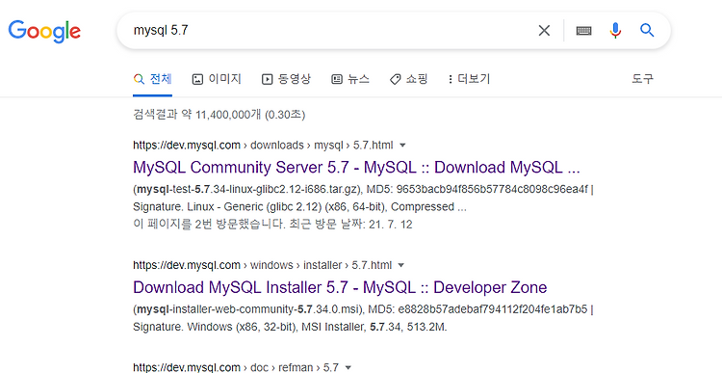Click the mysql-test-5.7.34 snippet text
This screenshot has width=722, height=373.
pos(363,190)
